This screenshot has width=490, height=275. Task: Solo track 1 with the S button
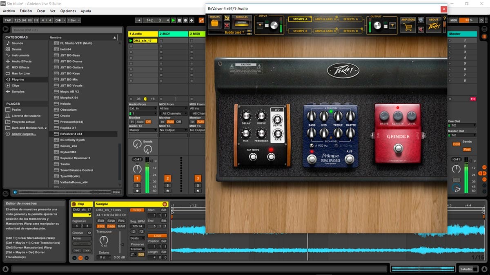coord(137,186)
